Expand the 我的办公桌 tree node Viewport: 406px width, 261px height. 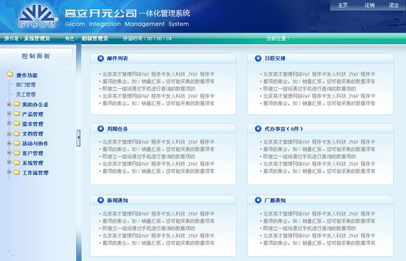[9, 105]
